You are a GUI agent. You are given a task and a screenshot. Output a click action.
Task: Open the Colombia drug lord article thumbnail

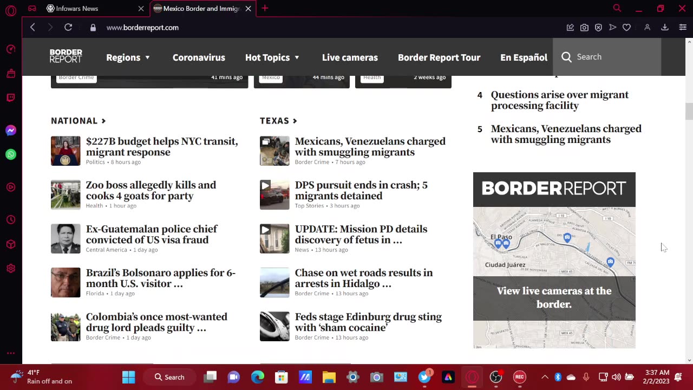pos(66,327)
